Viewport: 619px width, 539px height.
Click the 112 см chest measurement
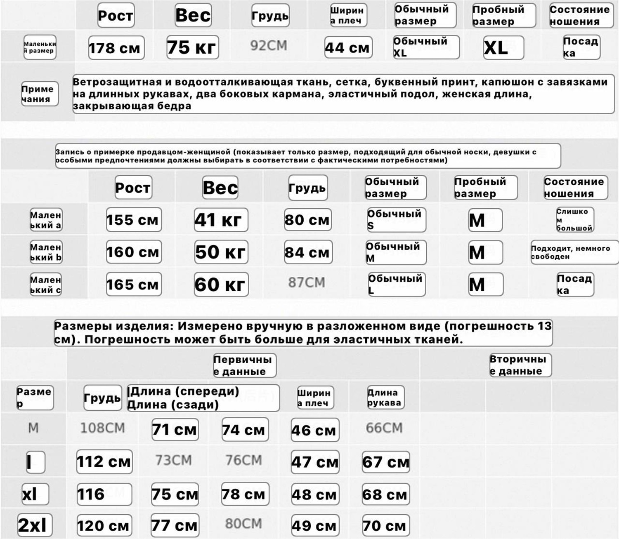(x=104, y=461)
